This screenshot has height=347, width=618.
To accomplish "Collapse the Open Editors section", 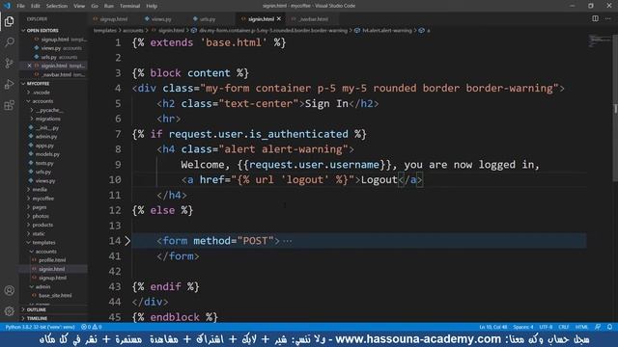I will coord(42,30).
